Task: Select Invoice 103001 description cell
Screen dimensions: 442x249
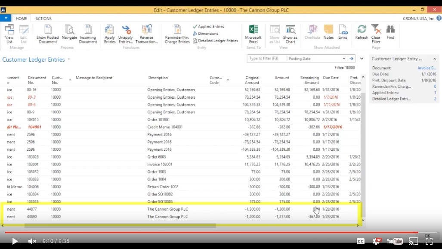Action: 160,164
